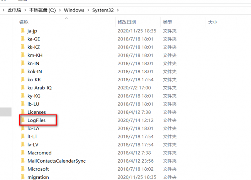
Task: Open chevron dropdown after 此电脑 breadcrumb
Action: (x=25, y=10)
